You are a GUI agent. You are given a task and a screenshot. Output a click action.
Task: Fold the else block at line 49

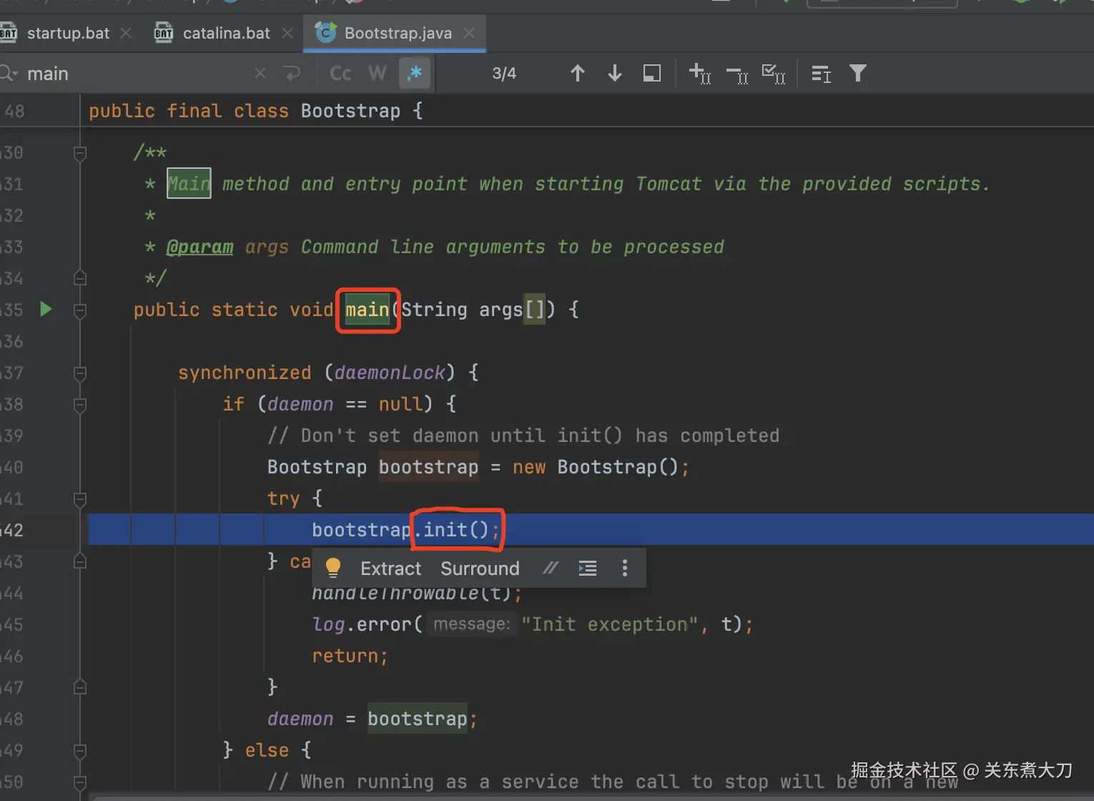[x=80, y=750]
